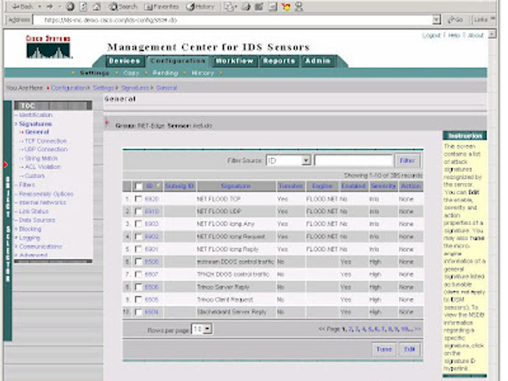Click the ID column sort arrow

click(158, 185)
